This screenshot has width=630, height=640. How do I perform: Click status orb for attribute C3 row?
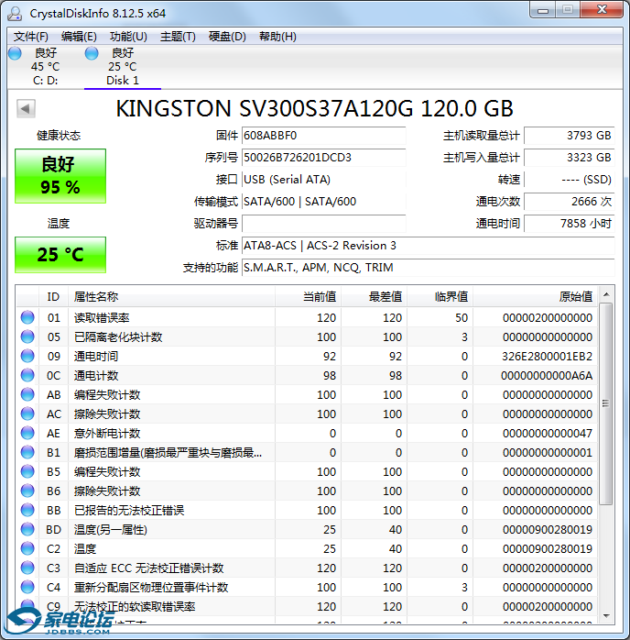[27, 568]
